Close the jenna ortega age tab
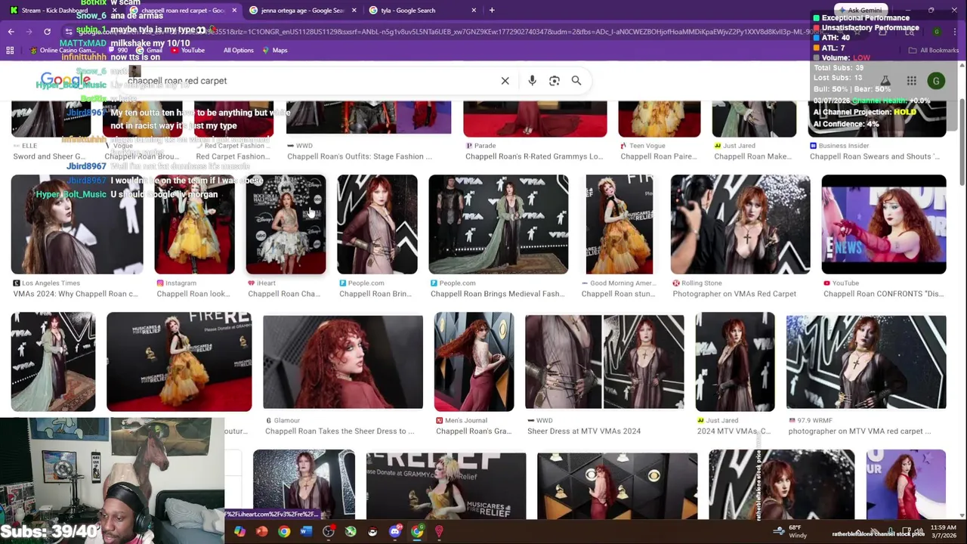 pos(354,11)
